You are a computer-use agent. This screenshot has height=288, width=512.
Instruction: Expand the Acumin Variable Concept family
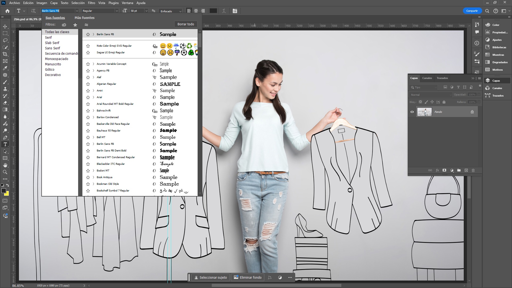[93, 64]
